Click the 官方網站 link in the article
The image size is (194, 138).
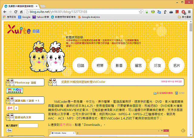click(65, 125)
